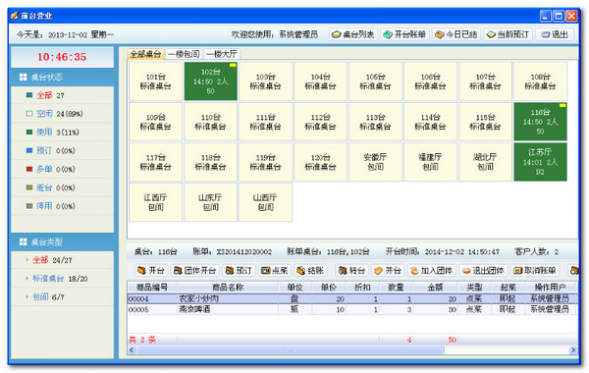Click the 金额 column header
This screenshot has height=373, width=589.
[x=435, y=288]
